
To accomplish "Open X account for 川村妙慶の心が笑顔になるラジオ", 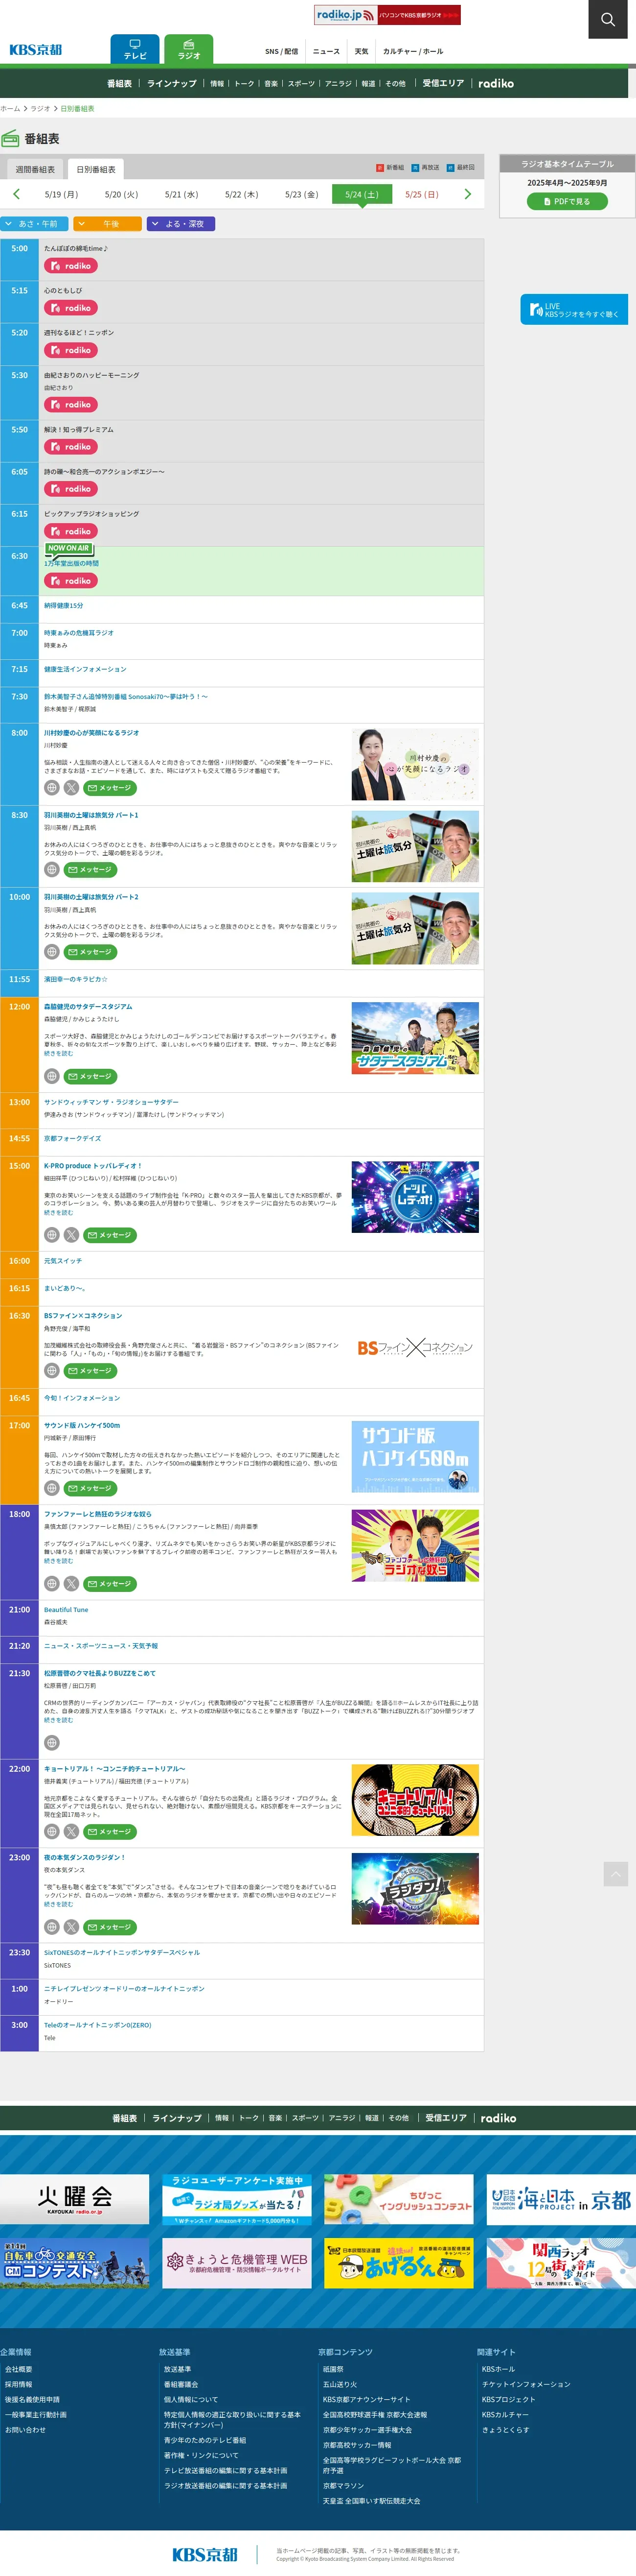I will pyautogui.click(x=71, y=788).
